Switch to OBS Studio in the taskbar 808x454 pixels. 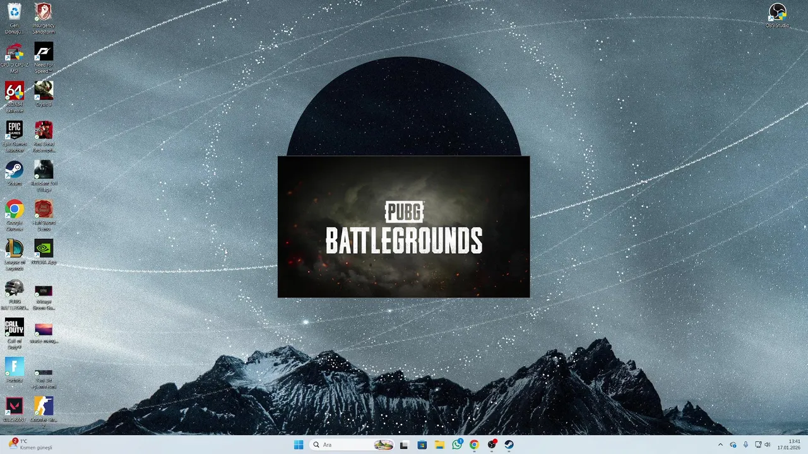point(492,445)
